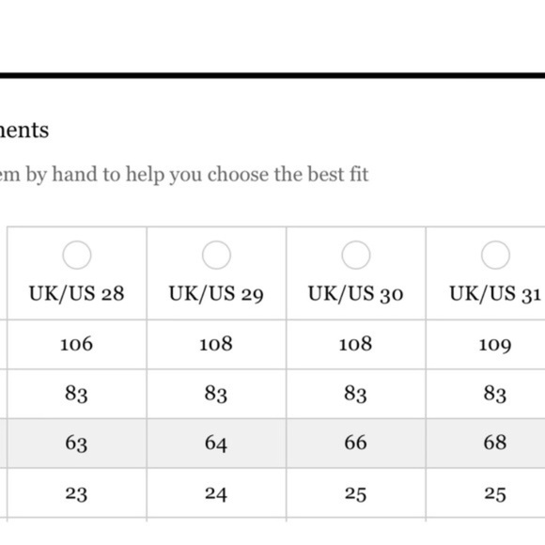Click the 25 value in size 31 column
This screenshot has width=545, height=545.
[x=495, y=494]
